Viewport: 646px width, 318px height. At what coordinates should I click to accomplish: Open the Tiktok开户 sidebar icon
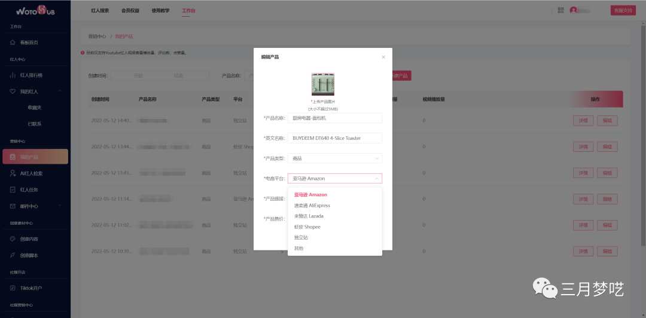click(x=13, y=288)
